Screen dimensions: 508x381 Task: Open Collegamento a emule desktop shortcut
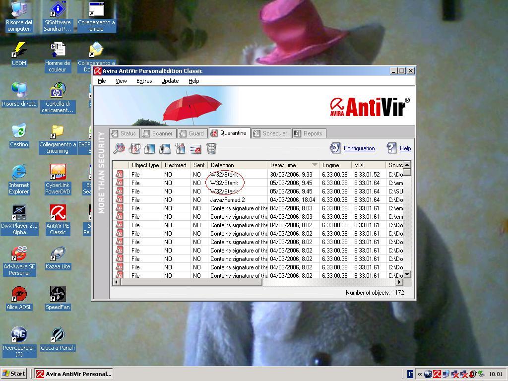click(x=96, y=16)
